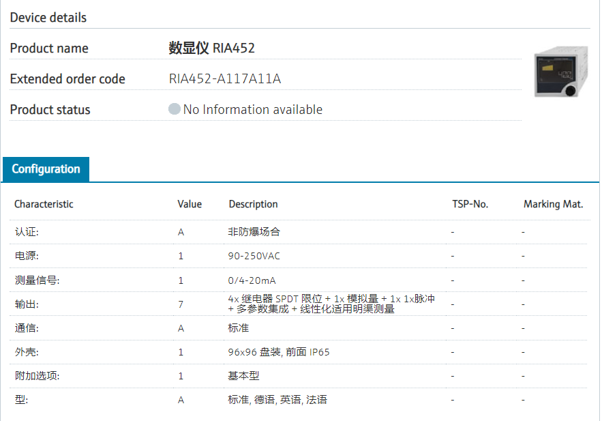This screenshot has width=602, height=421.
Task: Select the 认证 characteristic row
Action: [27, 232]
